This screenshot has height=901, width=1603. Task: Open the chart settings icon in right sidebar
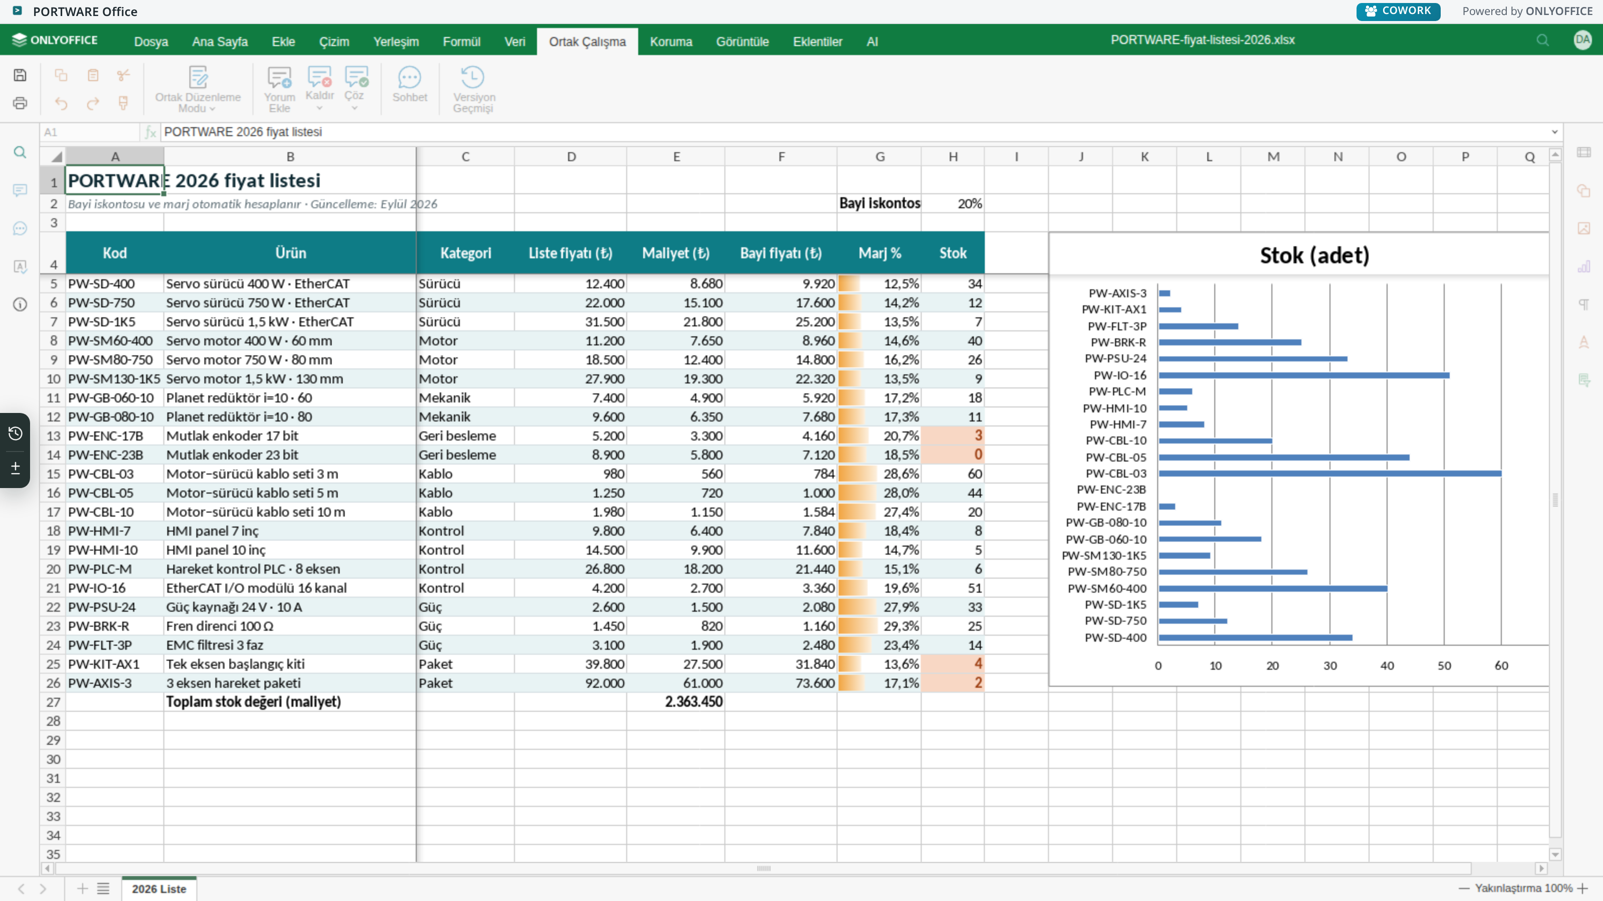(1583, 267)
